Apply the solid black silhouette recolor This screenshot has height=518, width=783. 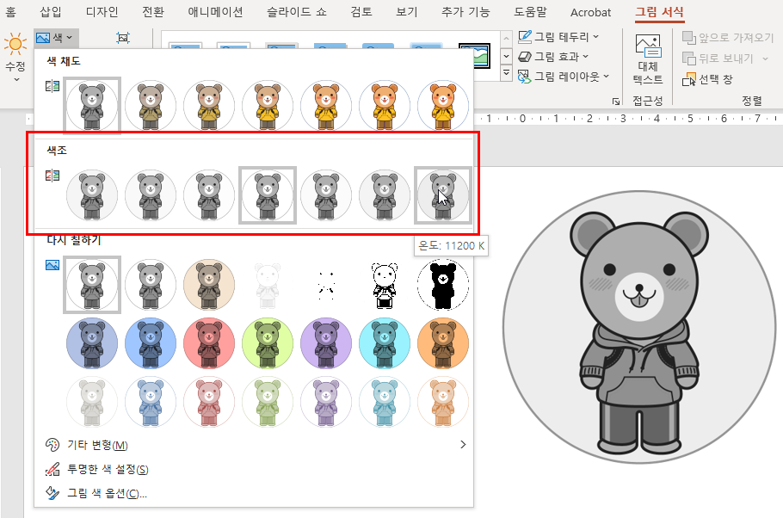point(443,285)
